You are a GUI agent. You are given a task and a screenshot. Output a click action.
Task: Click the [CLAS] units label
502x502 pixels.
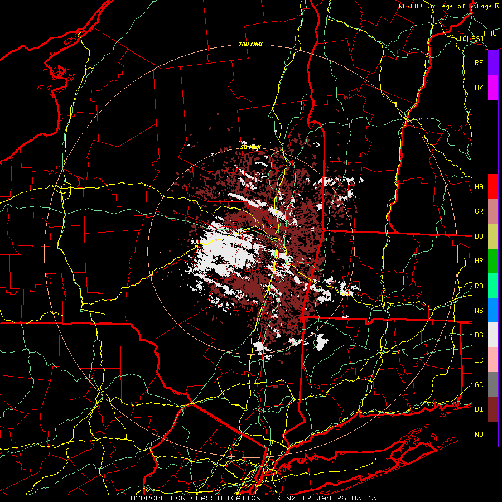pos(471,39)
